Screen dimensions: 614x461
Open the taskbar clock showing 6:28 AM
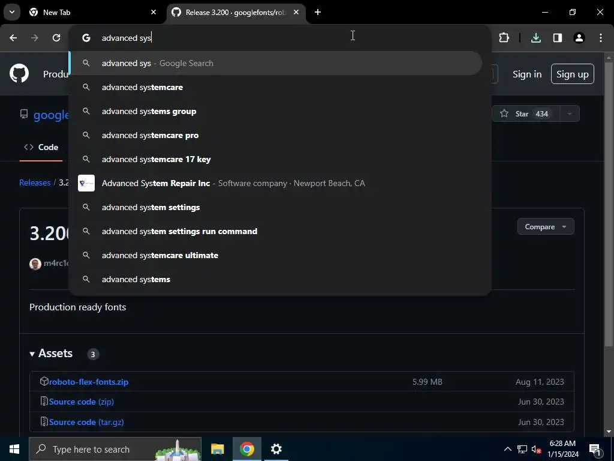(562, 449)
